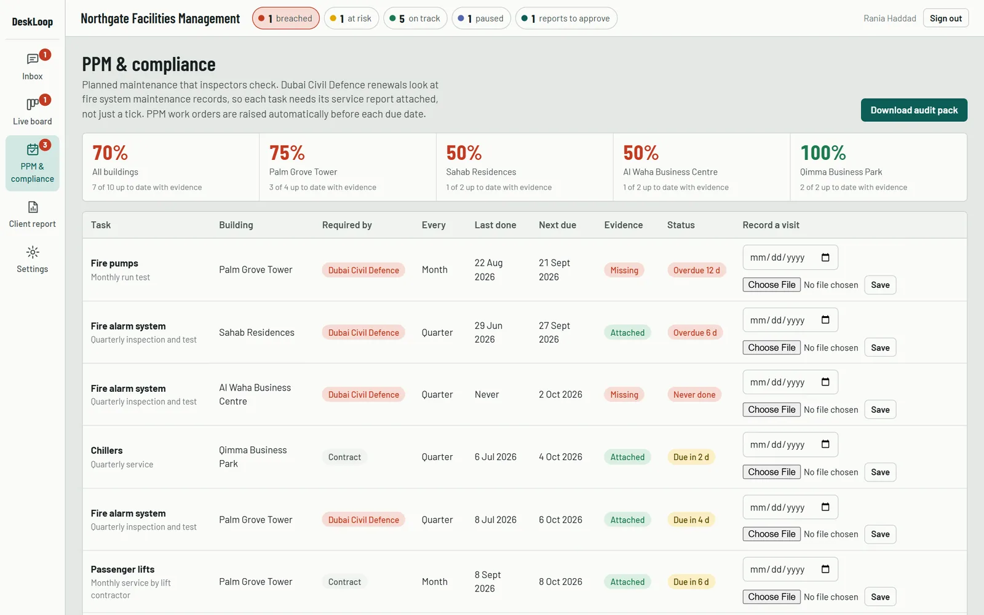This screenshot has height=615, width=984.
Task: Select the Qimma Business Park 100% card
Action: 878,167
